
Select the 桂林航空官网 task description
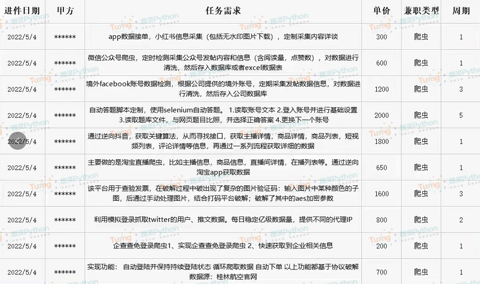[x=223, y=272]
